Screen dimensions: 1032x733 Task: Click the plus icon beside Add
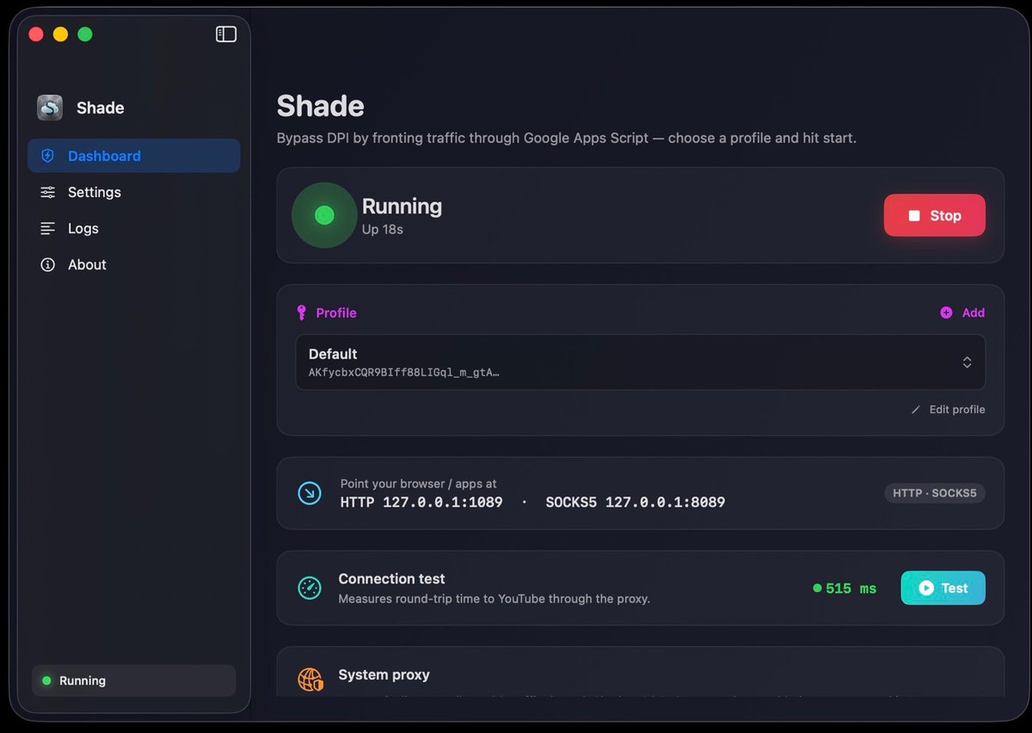pyautogui.click(x=946, y=312)
